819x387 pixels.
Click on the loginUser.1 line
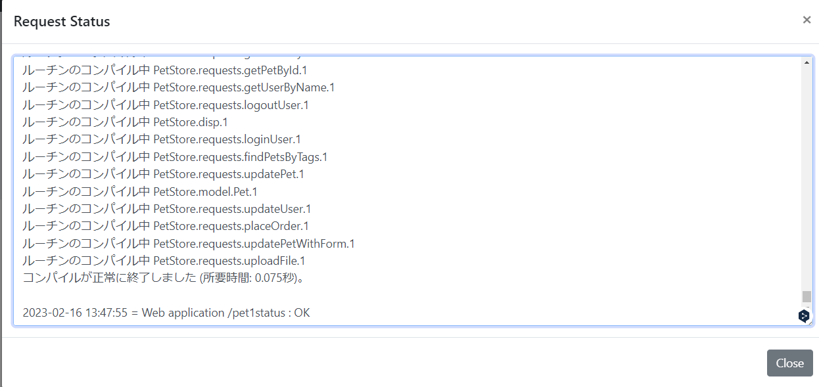(x=161, y=139)
